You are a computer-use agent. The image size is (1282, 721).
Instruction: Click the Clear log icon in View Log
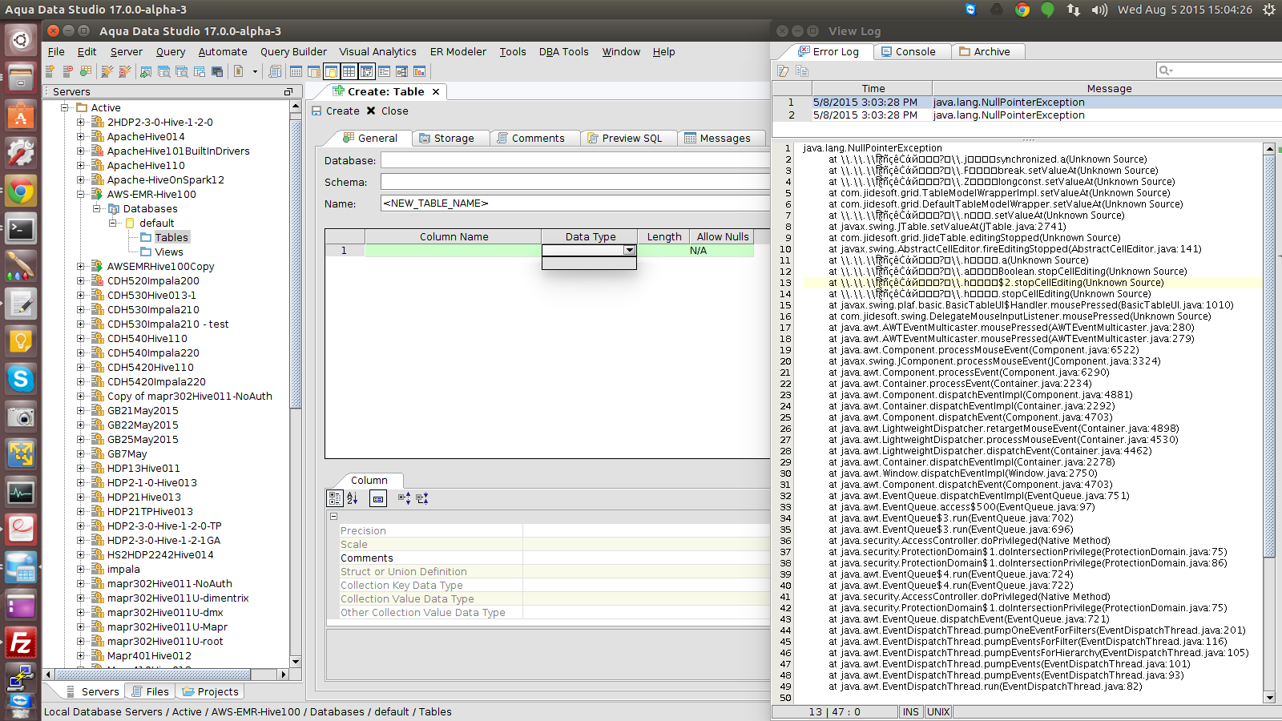(784, 71)
